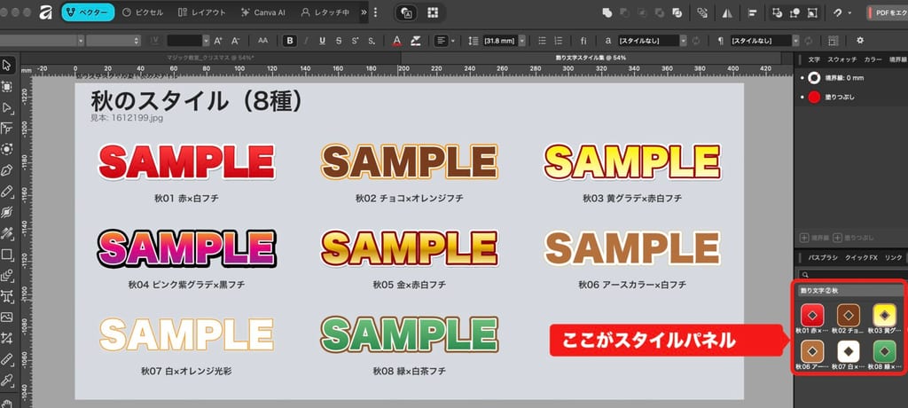This screenshot has width=908, height=408.
Task: Click the add 塗りつぶし button
Action: 854,238
